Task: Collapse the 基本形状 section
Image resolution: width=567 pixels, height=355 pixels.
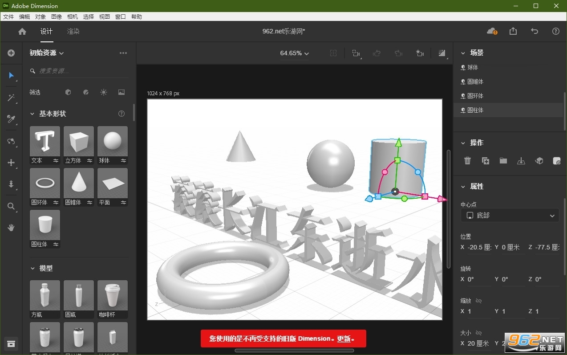Action: click(x=32, y=114)
